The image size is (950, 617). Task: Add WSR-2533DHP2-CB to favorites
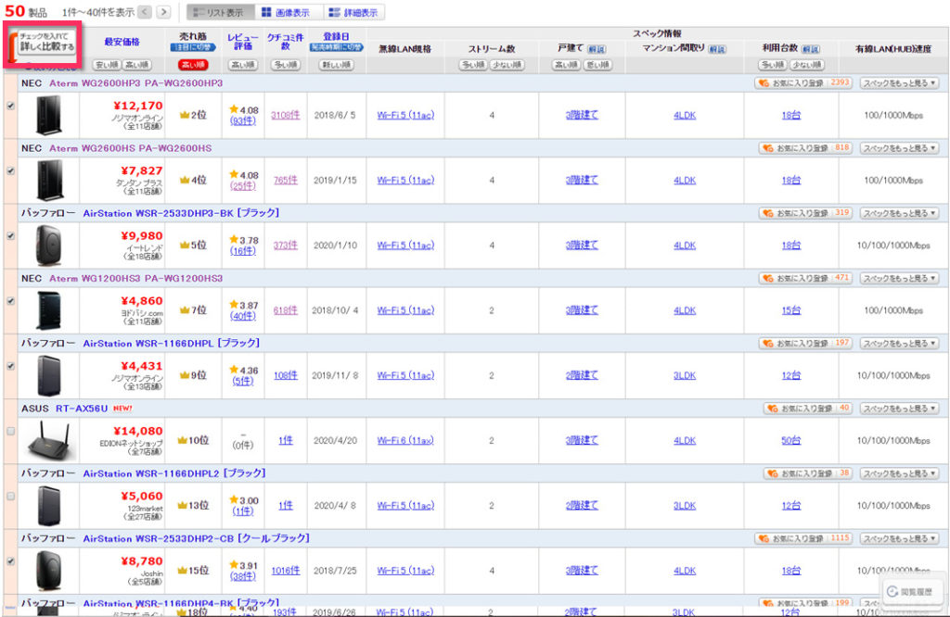point(804,538)
